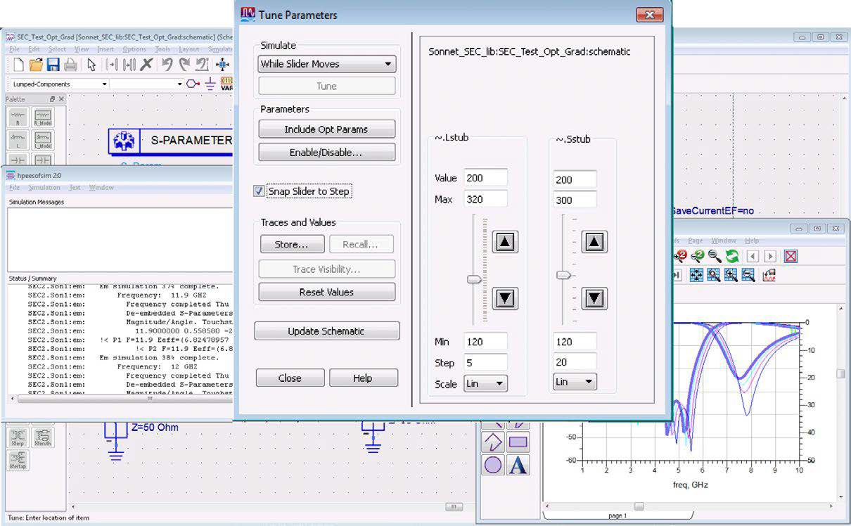851x526 pixels.
Task: Click the Reset Values button
Action: click(x=326, y=292)
